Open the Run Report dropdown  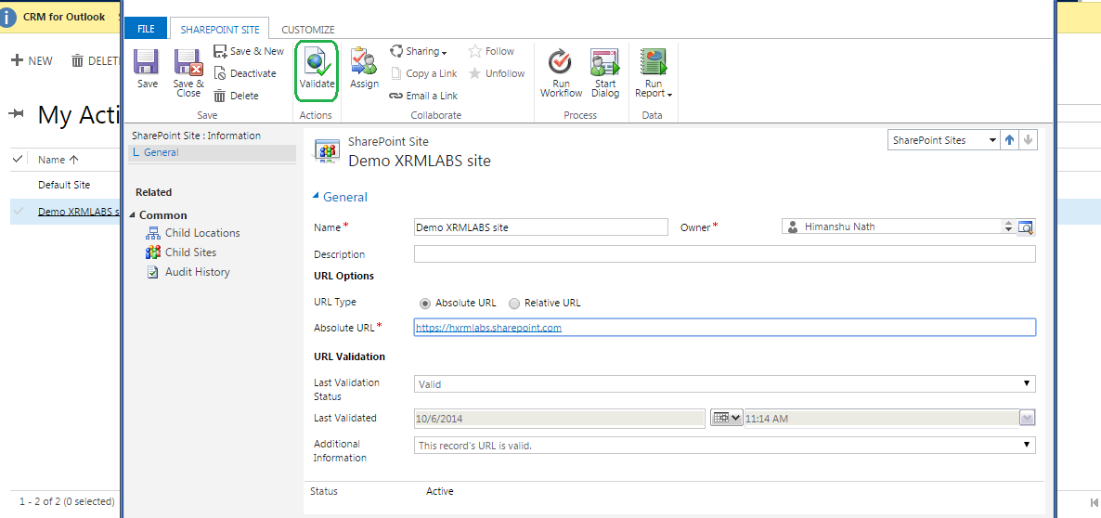tap(654, 72)
